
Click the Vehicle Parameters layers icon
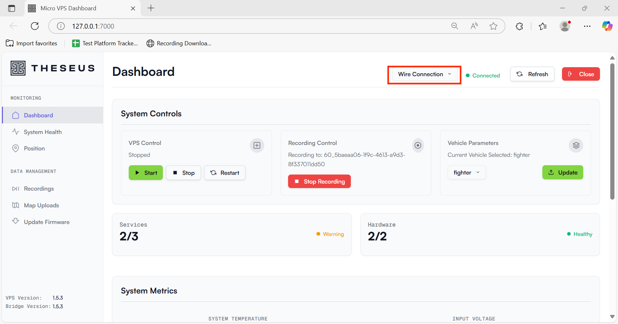click(x=576, y=146)
